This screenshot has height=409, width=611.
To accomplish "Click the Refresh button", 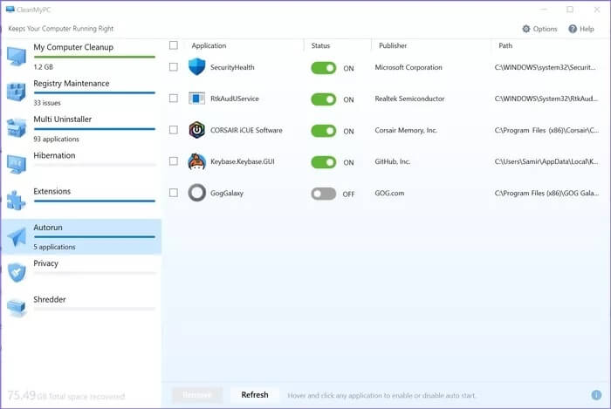I will pos(255,394).
